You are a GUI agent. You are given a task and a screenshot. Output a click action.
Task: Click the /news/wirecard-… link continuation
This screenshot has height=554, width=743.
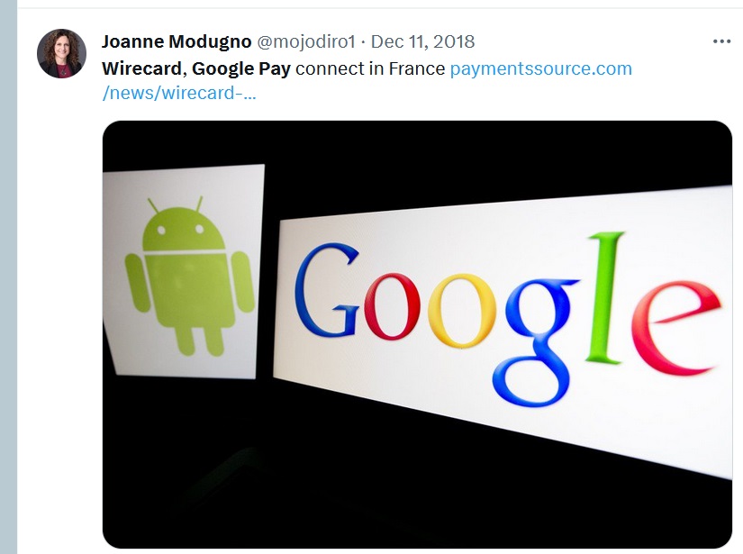pos(179,93)
